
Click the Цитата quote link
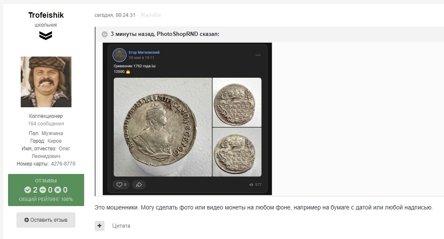121,226
